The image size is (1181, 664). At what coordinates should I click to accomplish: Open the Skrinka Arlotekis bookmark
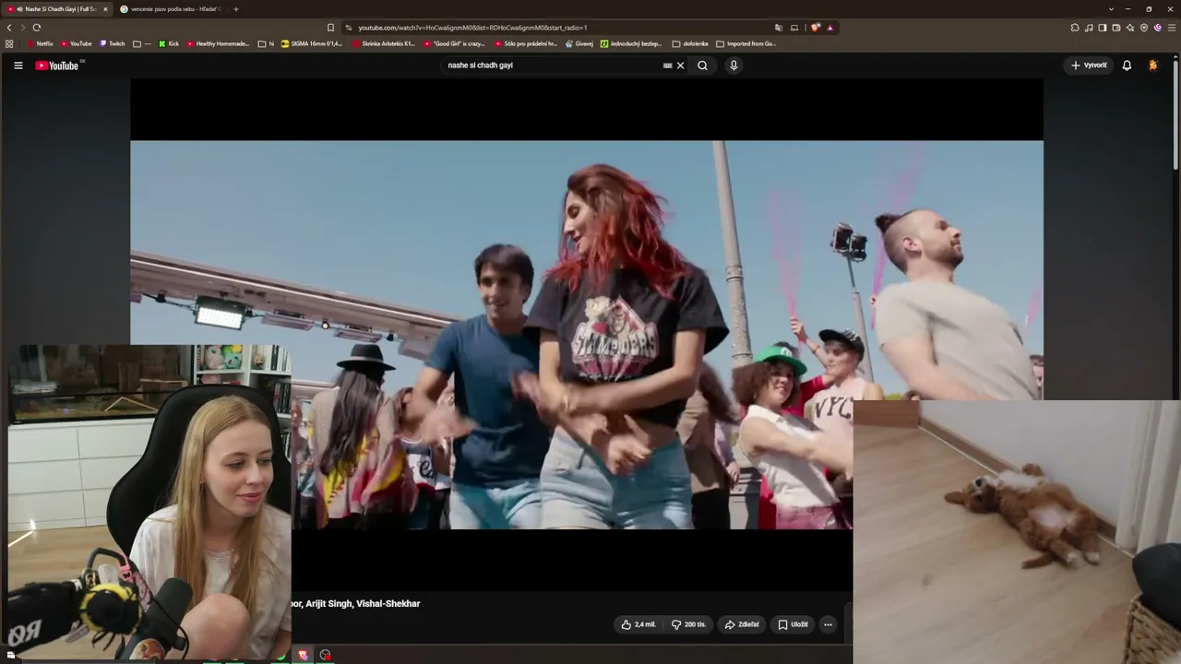384,43
